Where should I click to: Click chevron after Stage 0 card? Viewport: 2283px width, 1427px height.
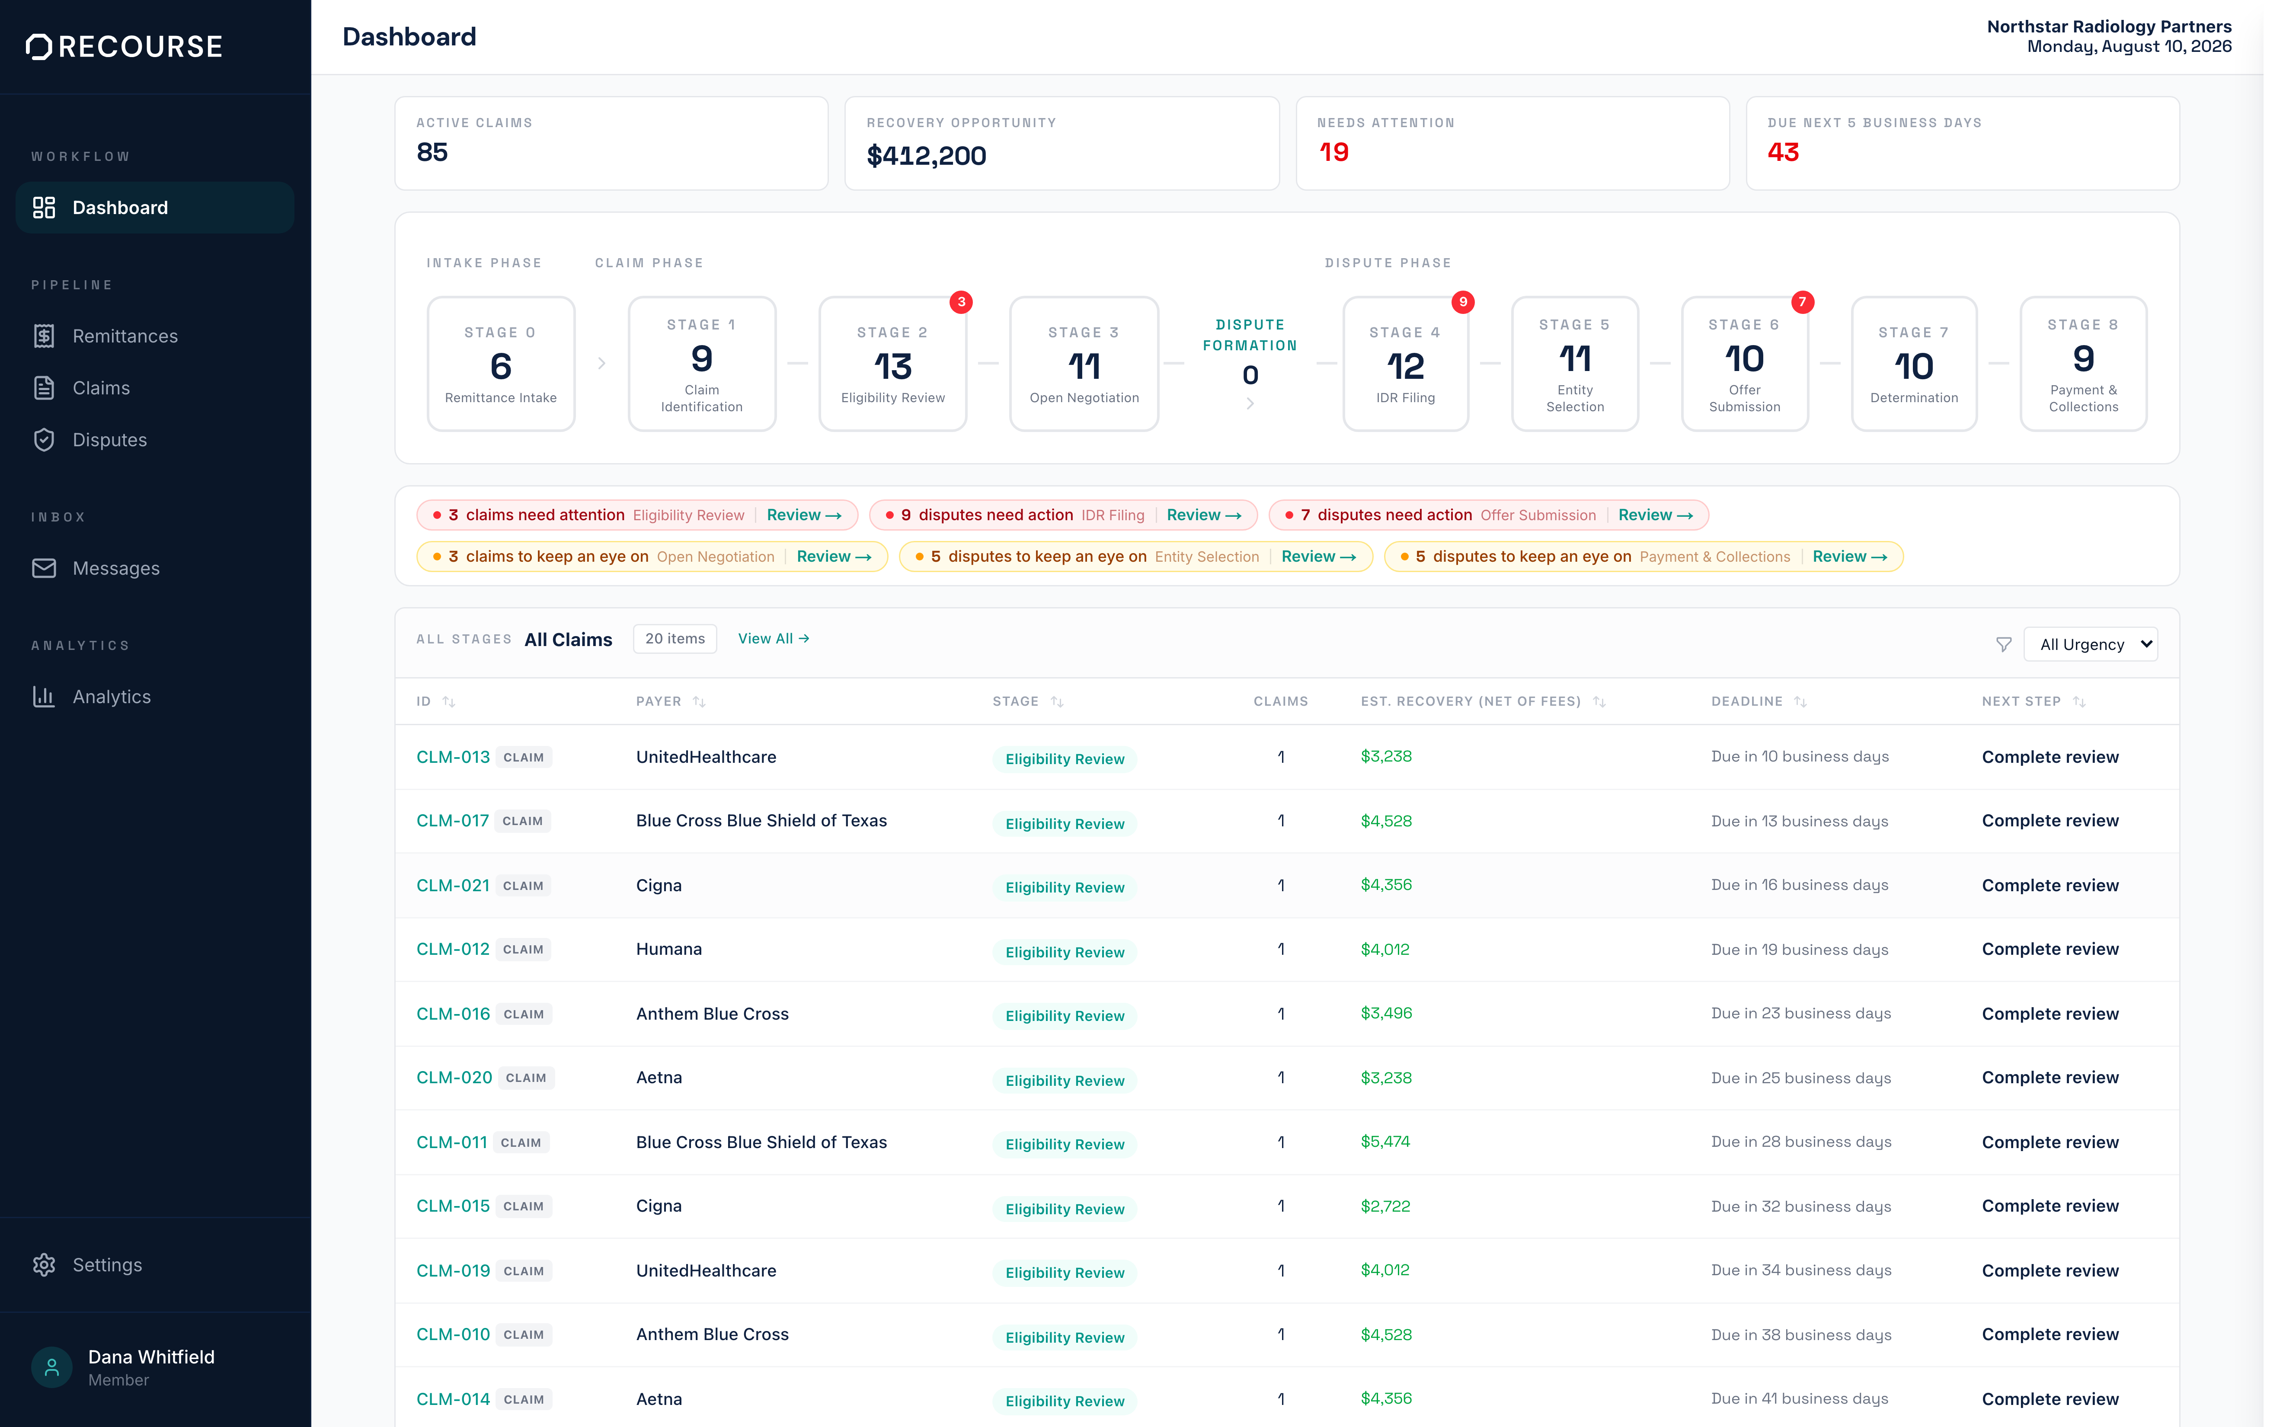(602, 363)
